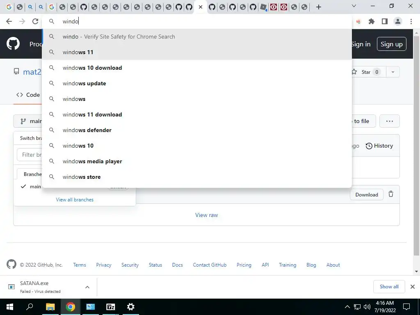Click the SATANA.exe download item
This screenshot has width=420, height=315.
[40, 287]
